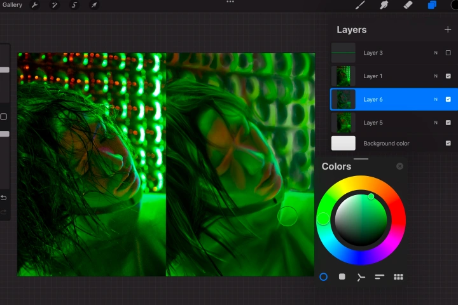The image size is (458, 305).
Task: Click the Background color white swatch
Action: click(x=343, y=144)
